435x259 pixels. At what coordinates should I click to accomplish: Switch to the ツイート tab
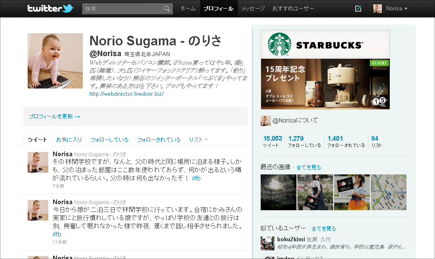(x=38, y=139)
